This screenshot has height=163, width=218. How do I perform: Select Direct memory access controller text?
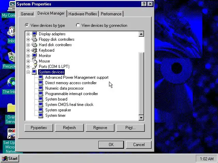pos(71,83)
